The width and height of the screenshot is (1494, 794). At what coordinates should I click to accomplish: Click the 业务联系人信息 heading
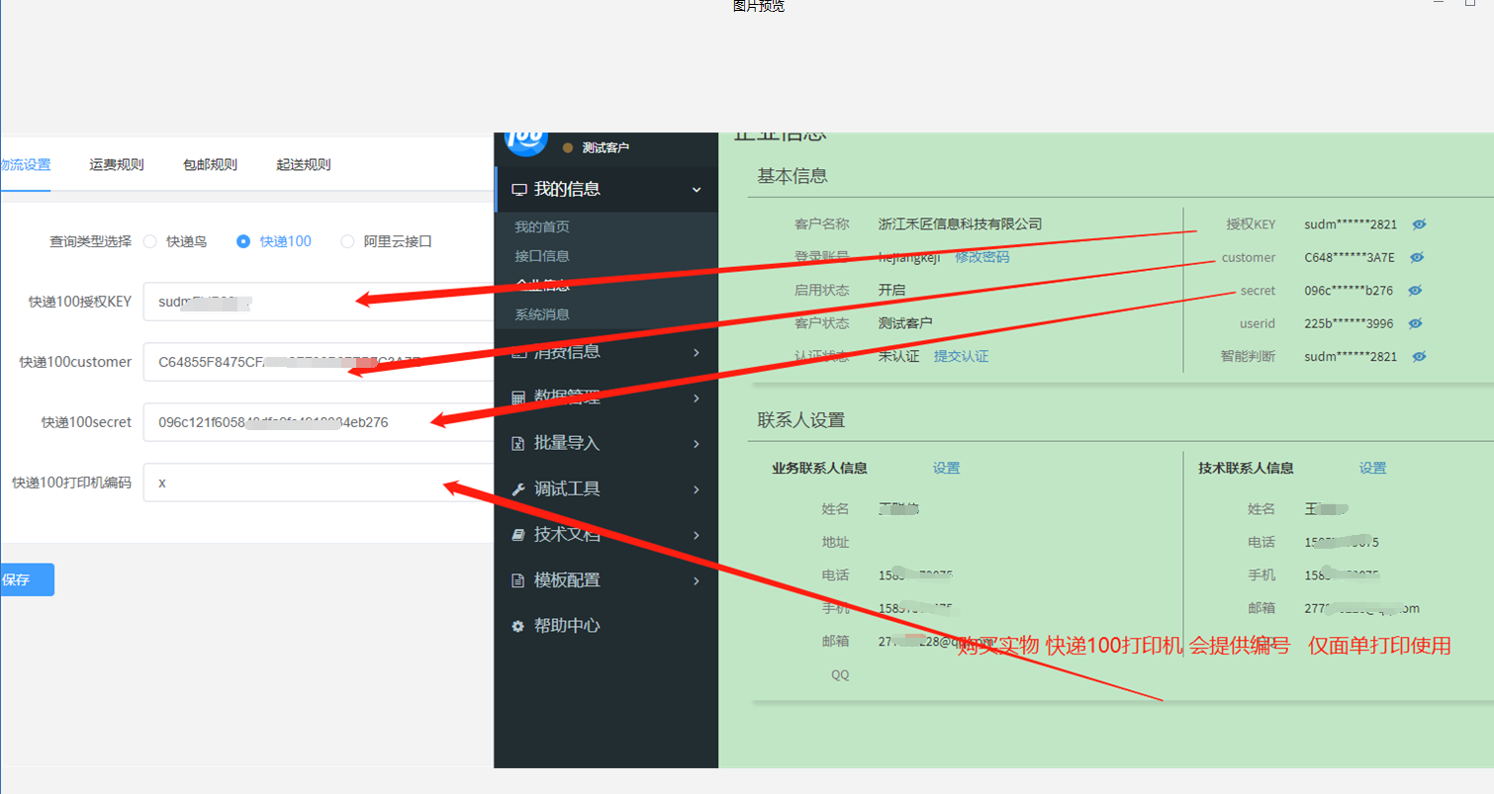pos(819,468)
